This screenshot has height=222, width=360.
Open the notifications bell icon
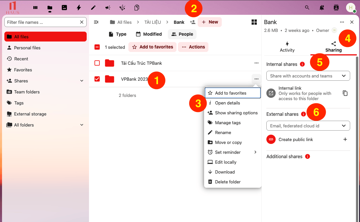coord(322,8)
